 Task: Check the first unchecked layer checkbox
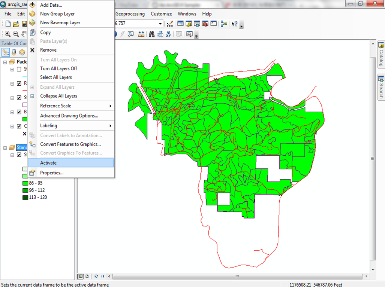(x=19, y=69)
